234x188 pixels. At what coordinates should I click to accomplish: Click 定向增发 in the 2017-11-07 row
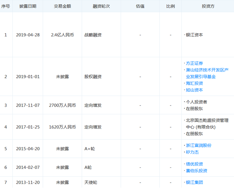pyautogui.click(x=93, y=105)
